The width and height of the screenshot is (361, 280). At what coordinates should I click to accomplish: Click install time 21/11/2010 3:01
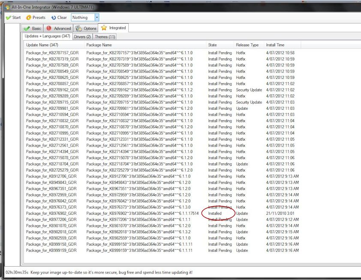[280, 214]
